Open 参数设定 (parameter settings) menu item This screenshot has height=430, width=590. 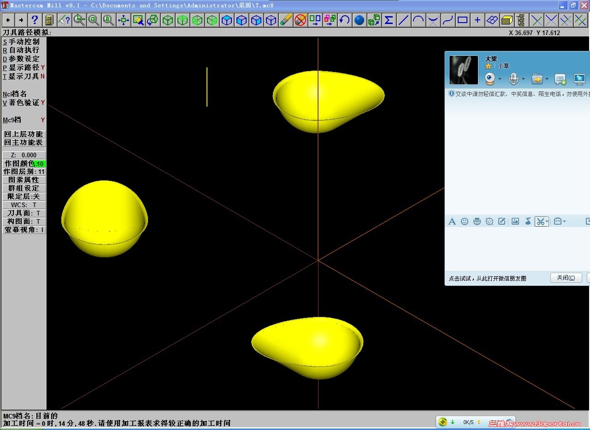coord(21,59)
